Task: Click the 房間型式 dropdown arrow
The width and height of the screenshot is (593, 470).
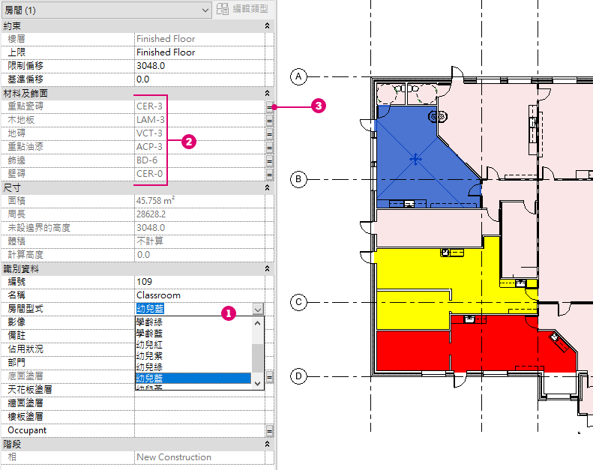Action: [258, 309]
